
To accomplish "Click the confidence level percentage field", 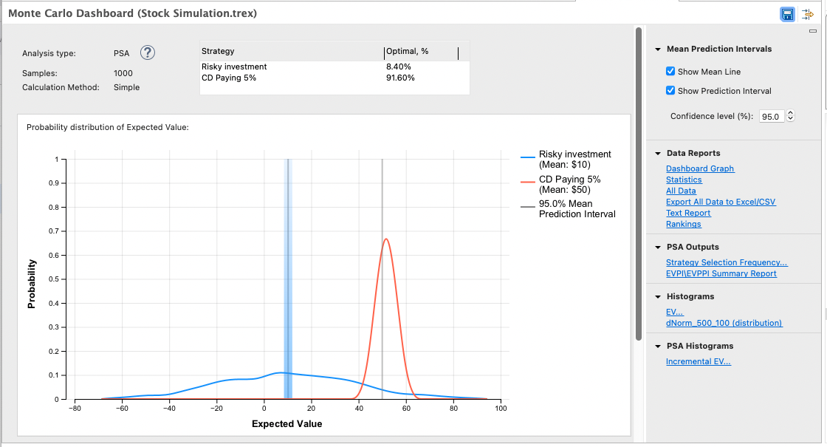I will click(772, 115).
